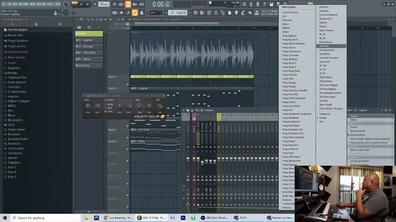Open the Line snap selector dropdown

point(156,12)
